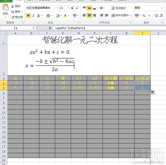
Task: Apply percent style
Action: pos(144,16)
